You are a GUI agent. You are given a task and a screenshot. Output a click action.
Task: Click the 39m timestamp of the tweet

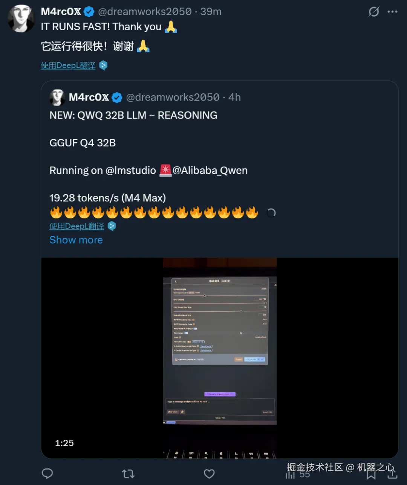coord(211,12)
